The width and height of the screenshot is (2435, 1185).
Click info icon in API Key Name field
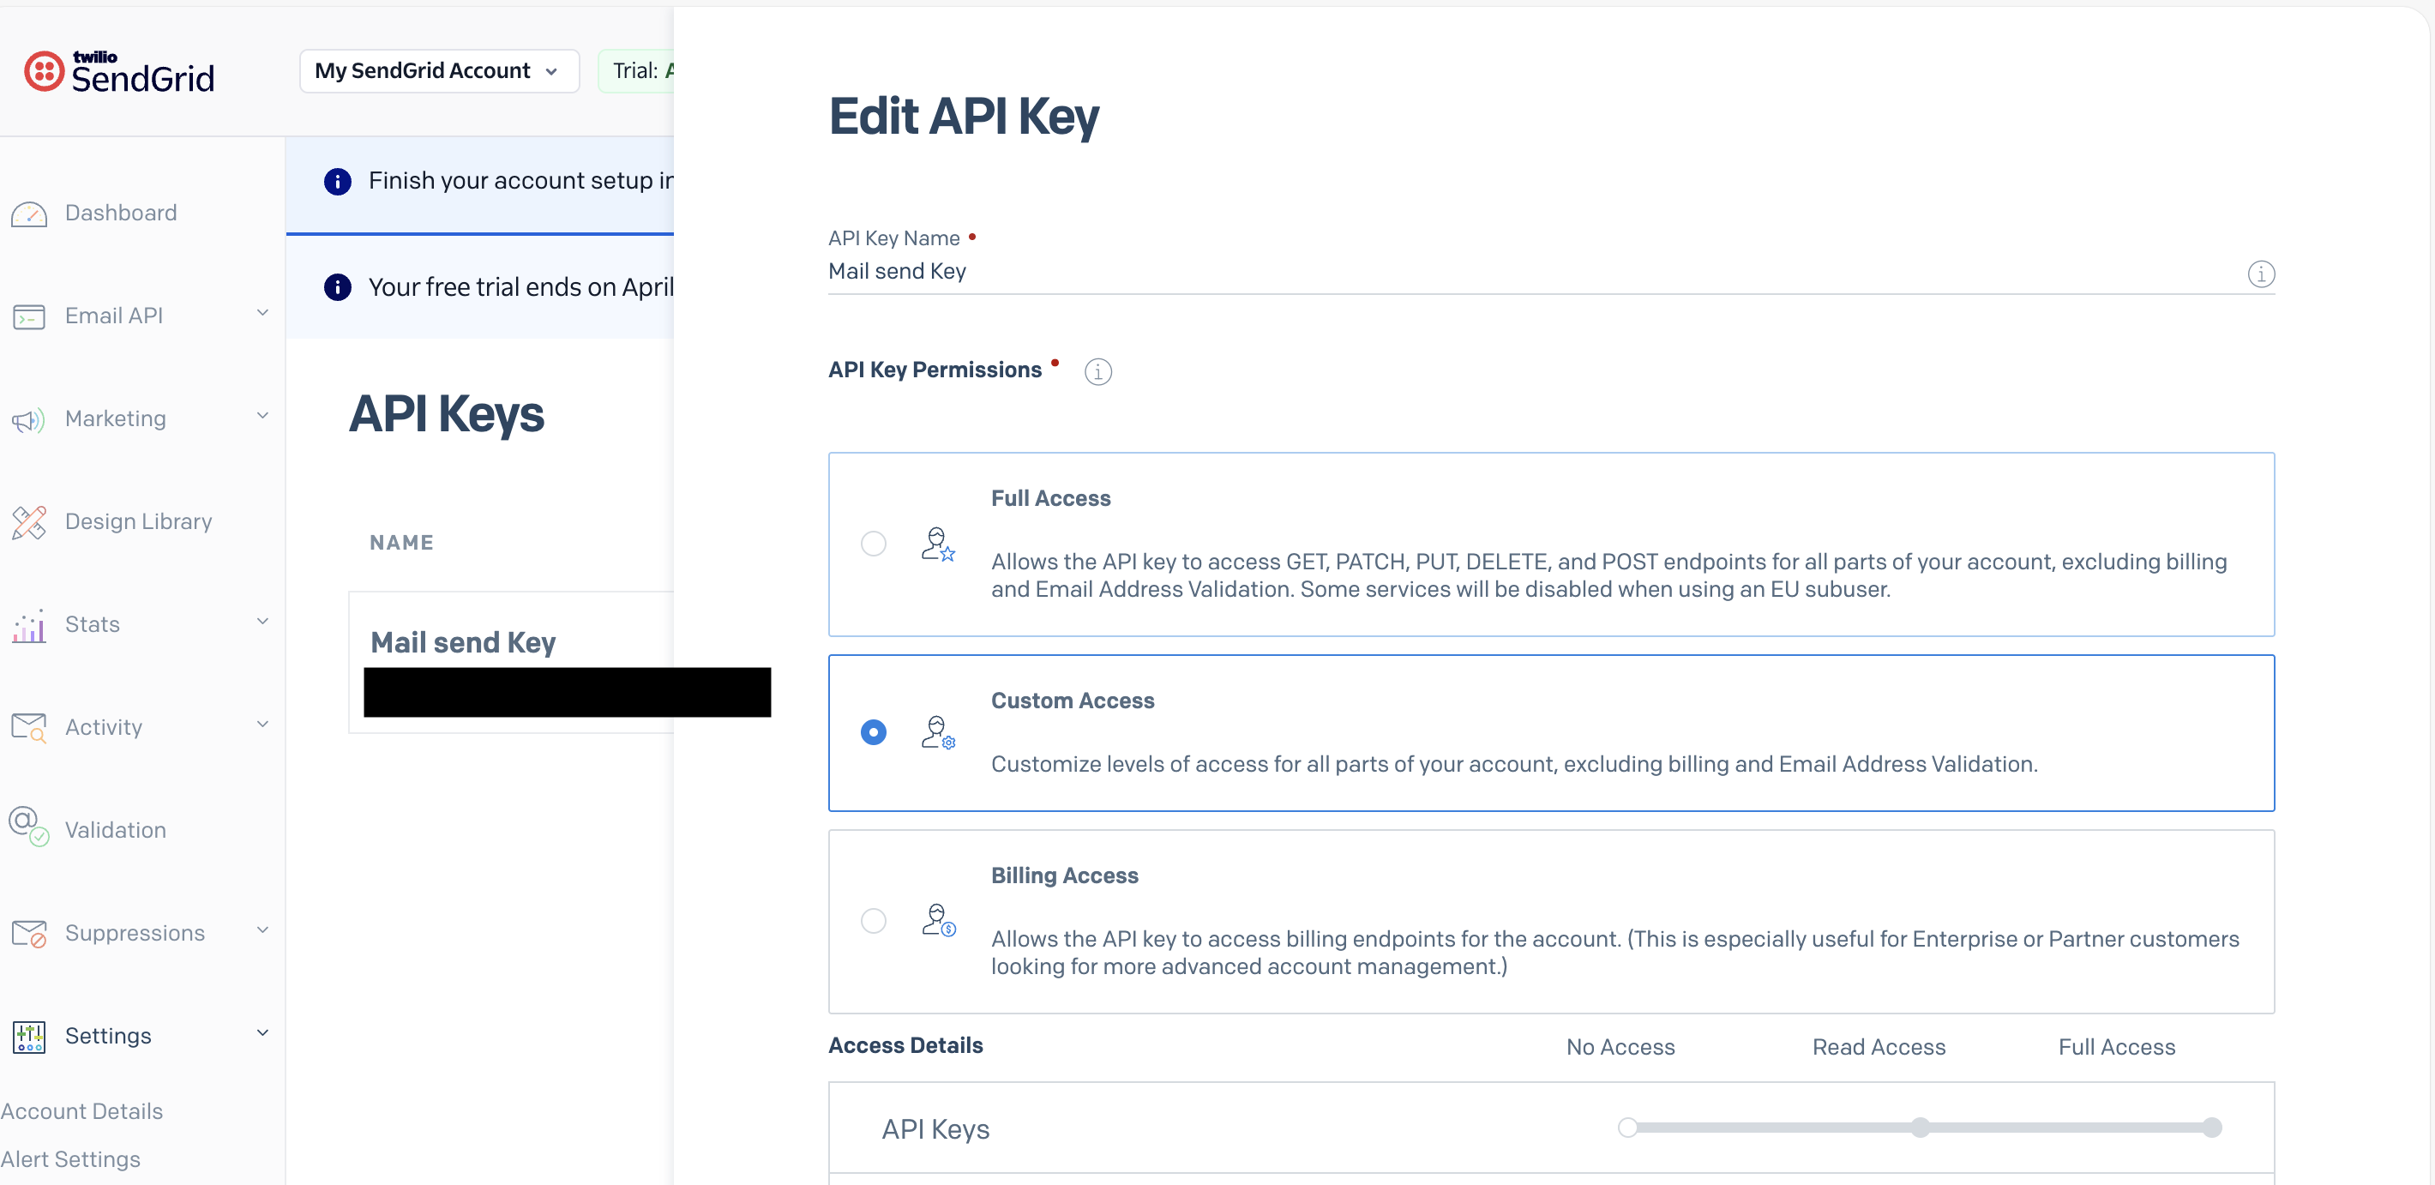[2260, 274]
